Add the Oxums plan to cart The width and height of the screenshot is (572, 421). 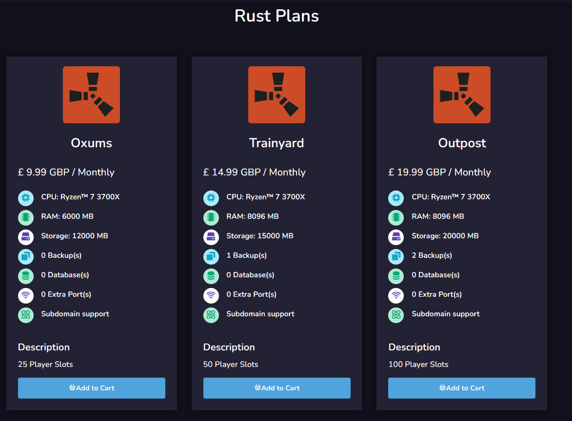pyautogui.click(x=92, y=388)
